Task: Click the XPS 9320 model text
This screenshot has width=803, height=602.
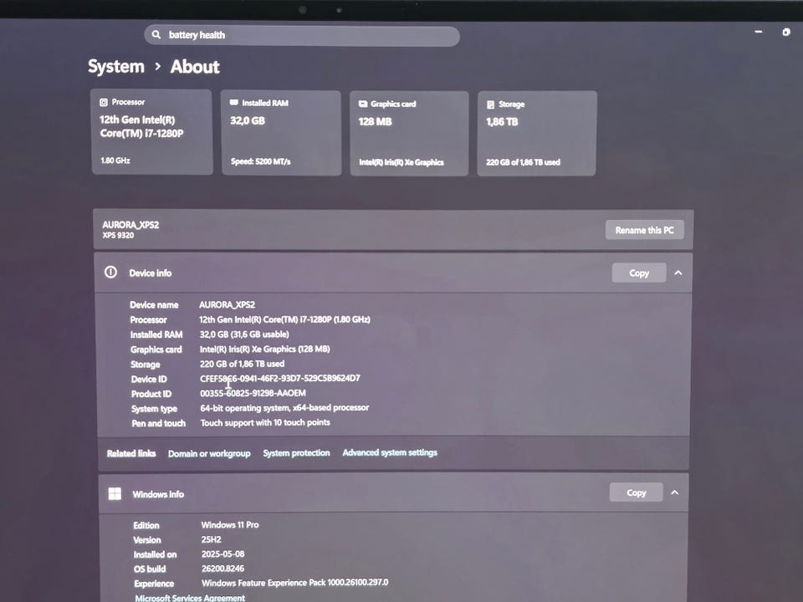Action: (118, 236)
